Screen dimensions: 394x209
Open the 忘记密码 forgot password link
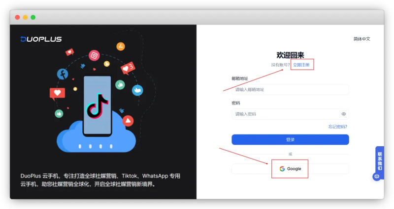337,127
